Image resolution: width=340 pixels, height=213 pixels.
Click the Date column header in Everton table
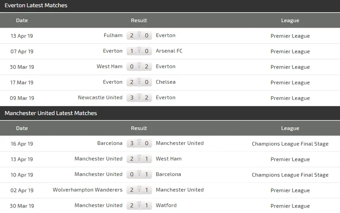click(22, 20)
